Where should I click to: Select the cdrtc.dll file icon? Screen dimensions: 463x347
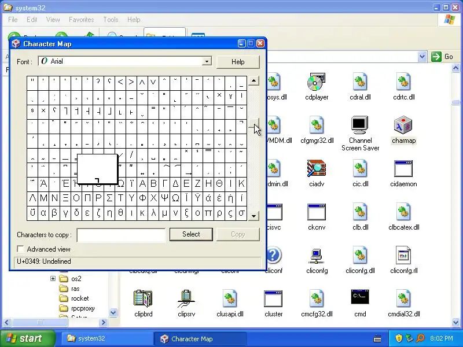(403, 82)
